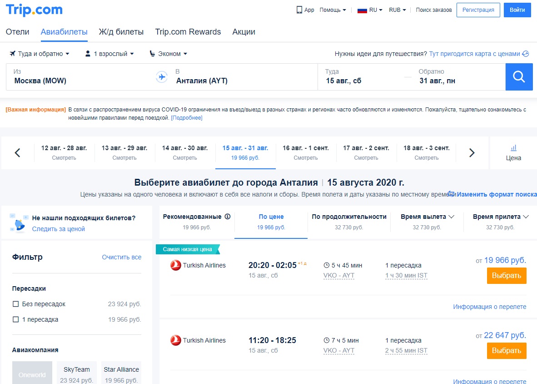Click Выбрать for the 19 966 руб. flight
The width and height of the screenshot is (537, 384).
[x=507, y=275]
